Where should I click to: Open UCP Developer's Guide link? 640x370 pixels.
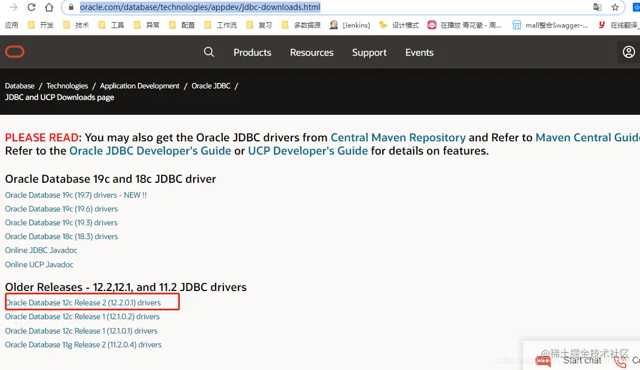coord(308,151)
